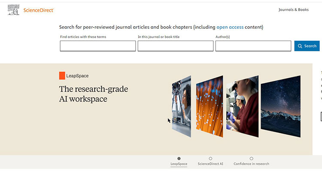Click the Elsevier tree logo icon
Viewport: 322px width, 179px height.
click(13, 9)
